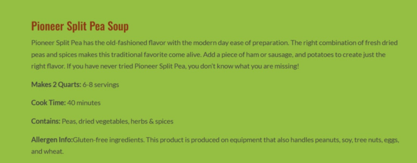Click the 40 minutes text
Screen dimensions: 417x163
click(84, 103)
